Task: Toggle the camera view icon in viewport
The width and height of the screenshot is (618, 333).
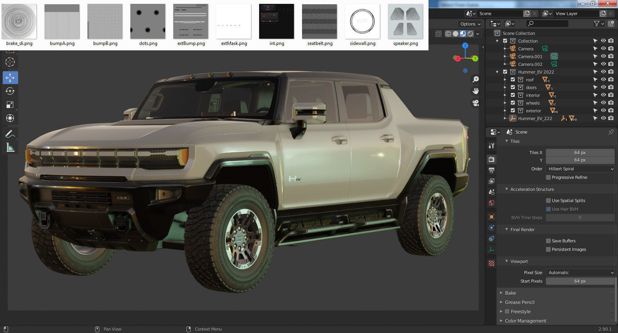Action: [475, 103]
